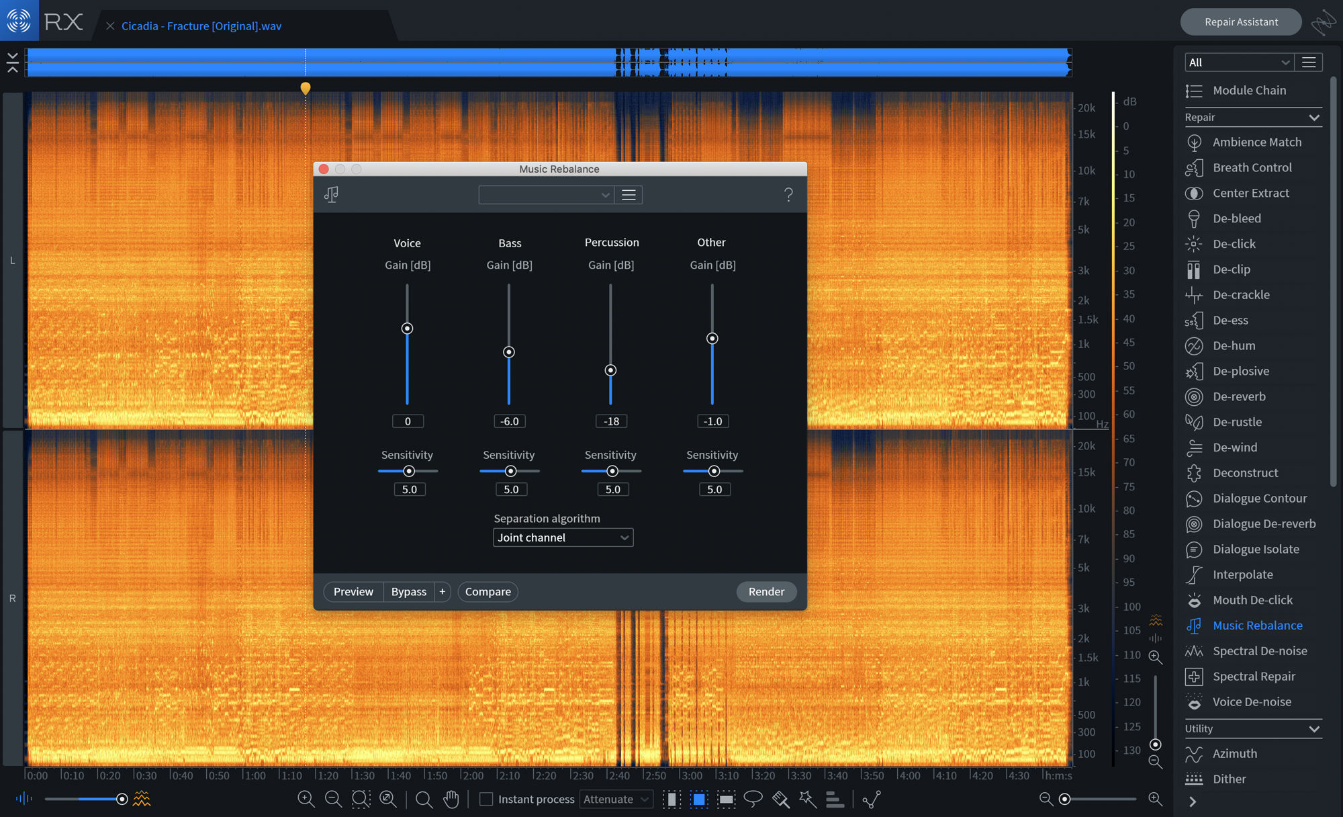Select the Lasso selection tool
Viewport: 1343px width, 817px height.
[753, 799]
